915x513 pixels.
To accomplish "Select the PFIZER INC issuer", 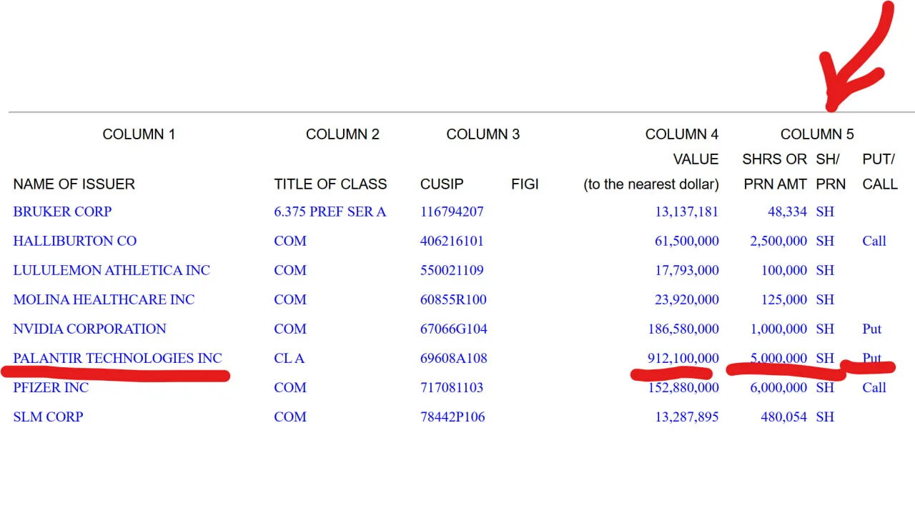I will point(51,387).
